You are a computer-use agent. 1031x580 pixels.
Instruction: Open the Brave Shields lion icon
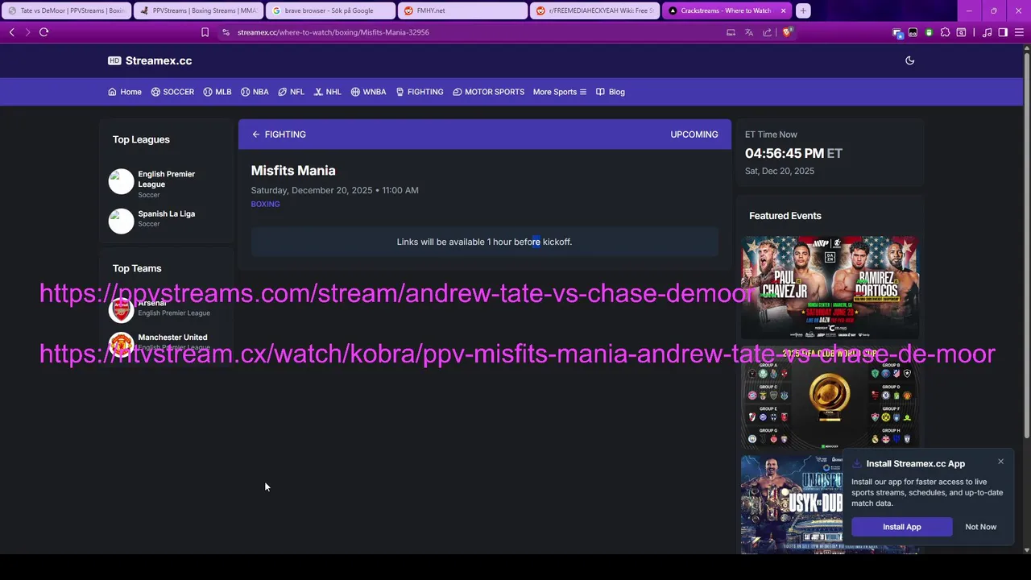[787, 32]
